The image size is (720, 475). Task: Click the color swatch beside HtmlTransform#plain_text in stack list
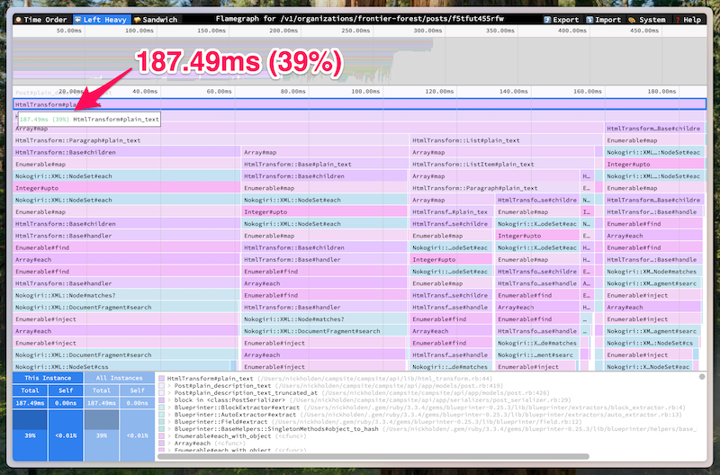coord(162,379)
